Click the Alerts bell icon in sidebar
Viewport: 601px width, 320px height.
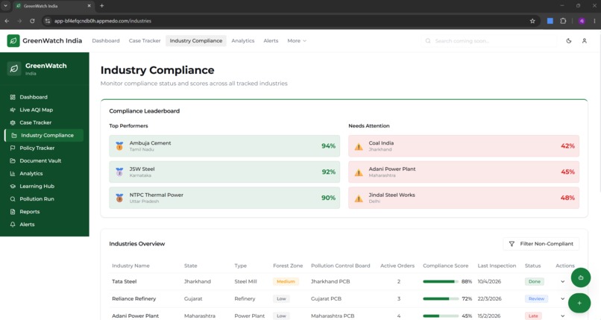pos(13,225)
